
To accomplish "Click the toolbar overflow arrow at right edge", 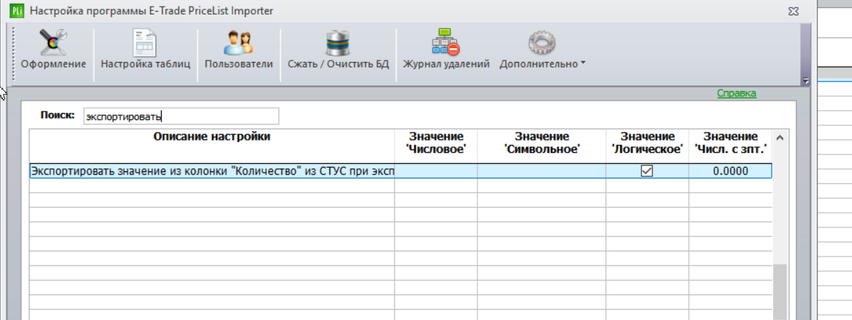I will click(x=806, y=81).
